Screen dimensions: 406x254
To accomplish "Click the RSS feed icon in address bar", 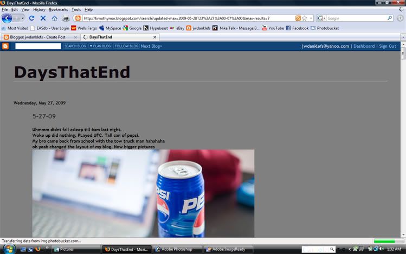I will click(x=298, y=18).
